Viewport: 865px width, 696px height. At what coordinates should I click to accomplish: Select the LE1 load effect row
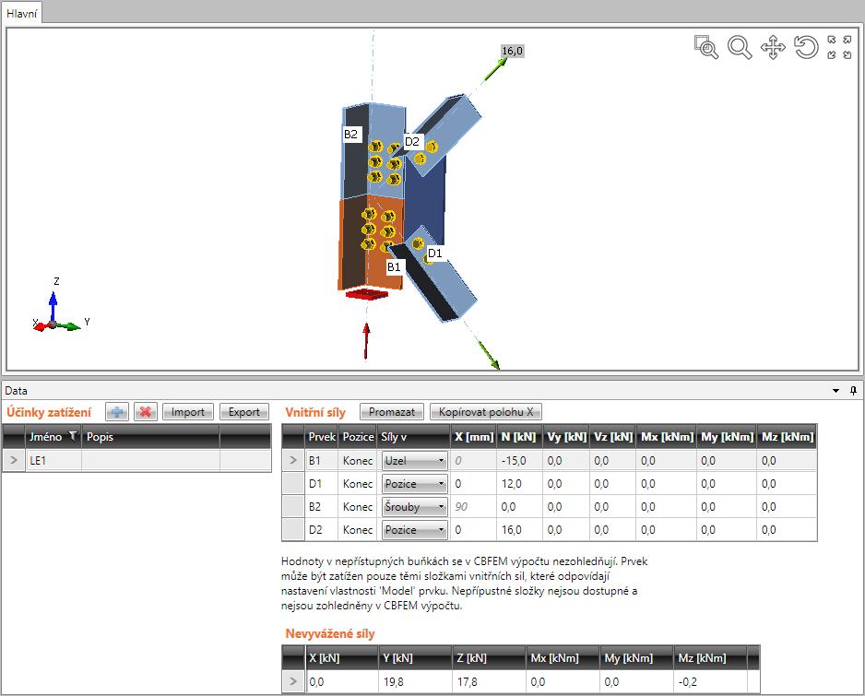136,461
